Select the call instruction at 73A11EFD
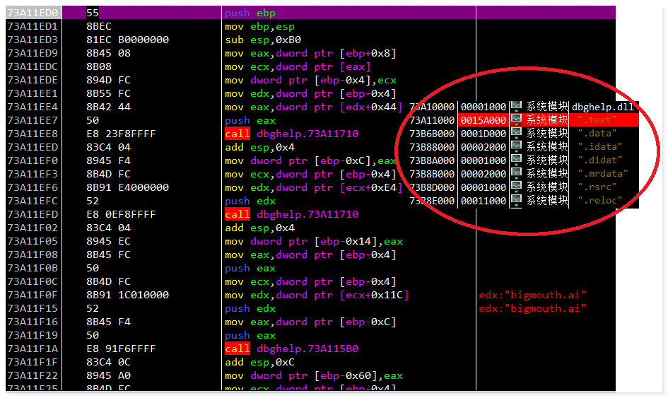This screenshot has height=398, width=668. point(291,214)
